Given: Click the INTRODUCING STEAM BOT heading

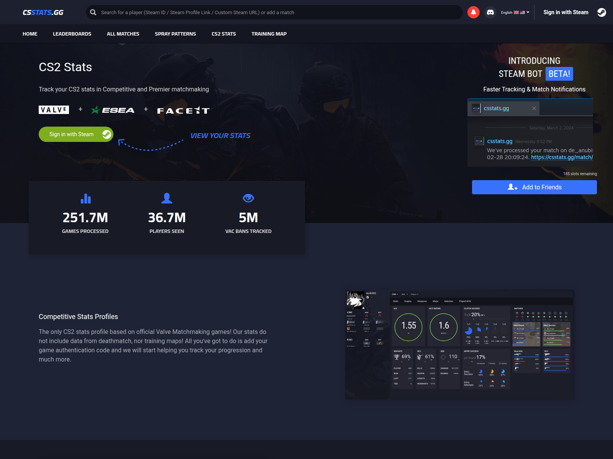Looking at the screenshot, I should pos(534,67).
